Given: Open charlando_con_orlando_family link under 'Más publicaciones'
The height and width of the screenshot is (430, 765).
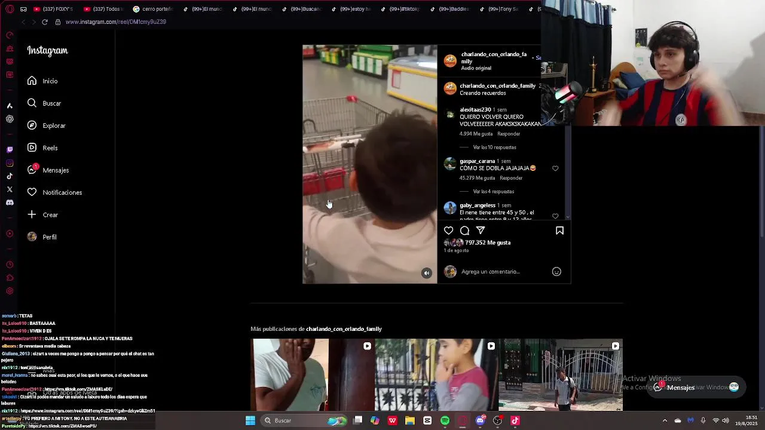Looking at the screenshot, I should [x=344, y=329].
